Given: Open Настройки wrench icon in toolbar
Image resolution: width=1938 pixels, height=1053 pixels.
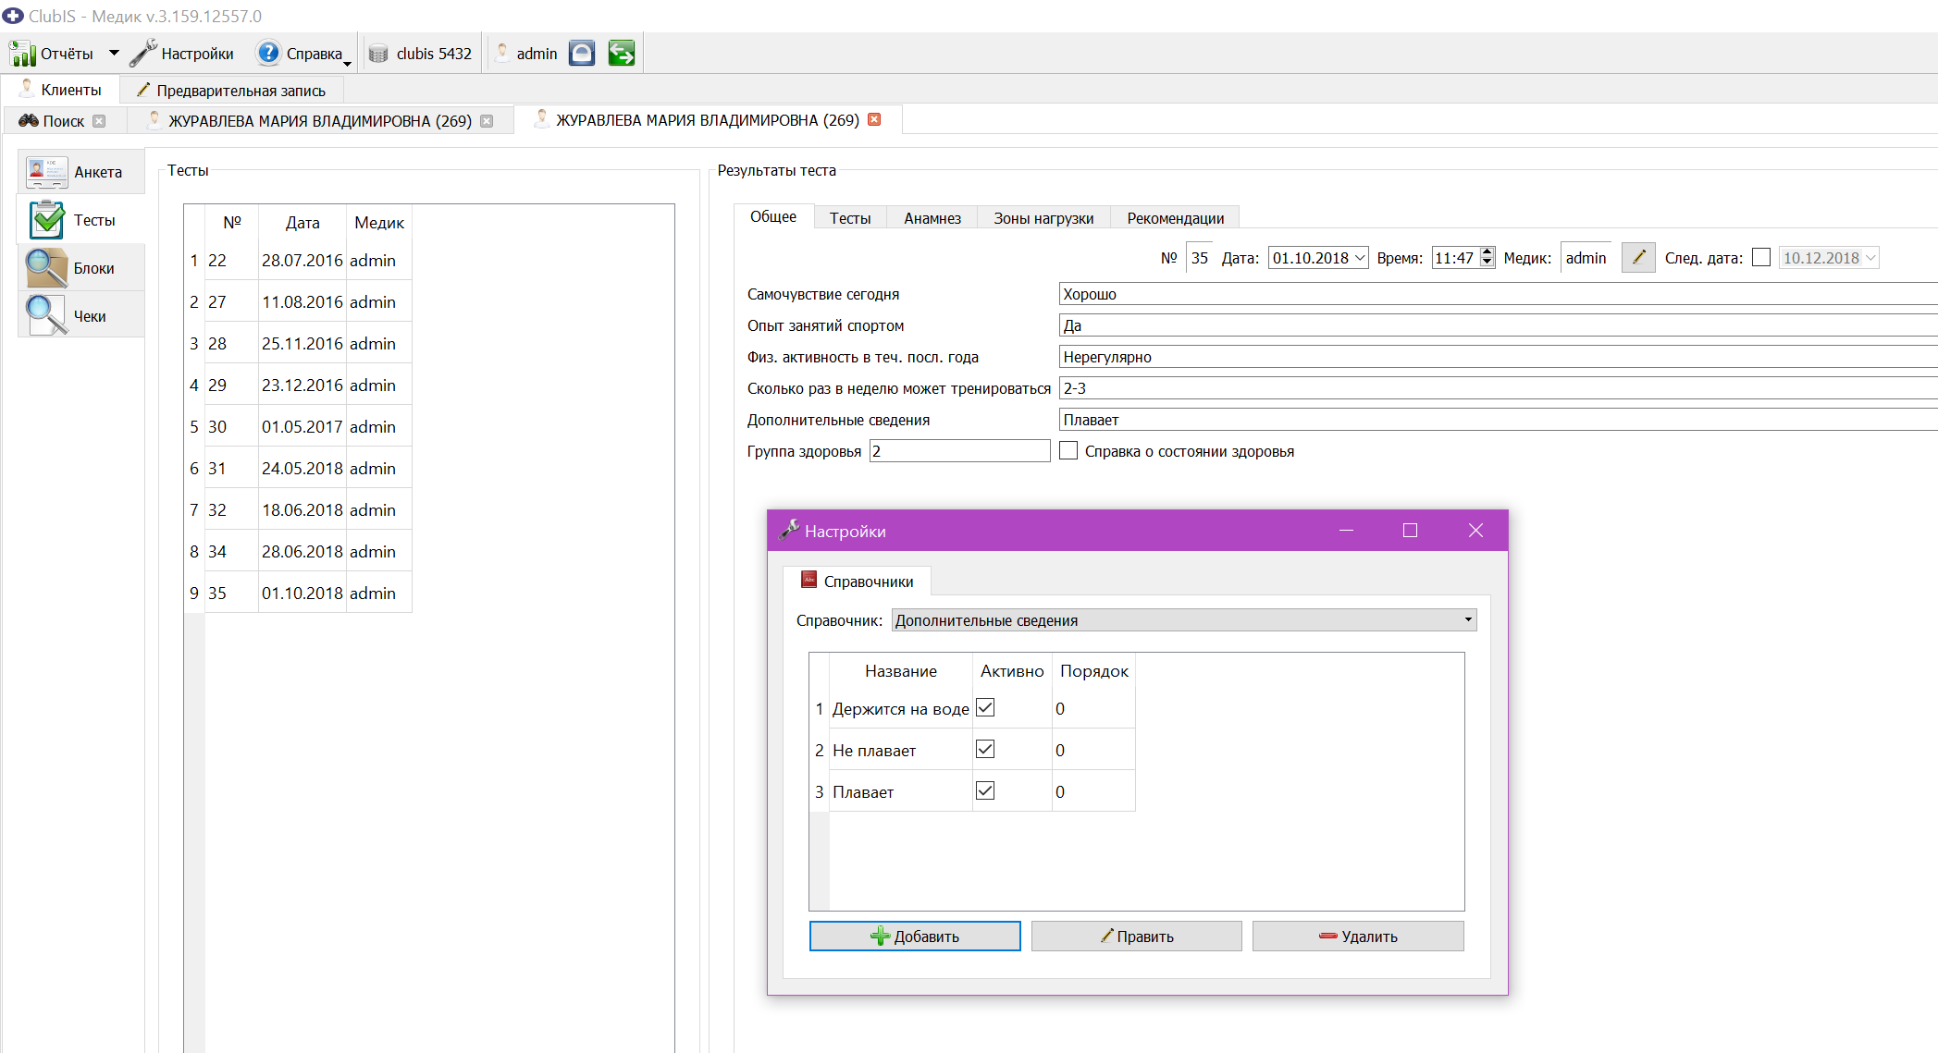Looking at the screenshot, I should (142, 54).
